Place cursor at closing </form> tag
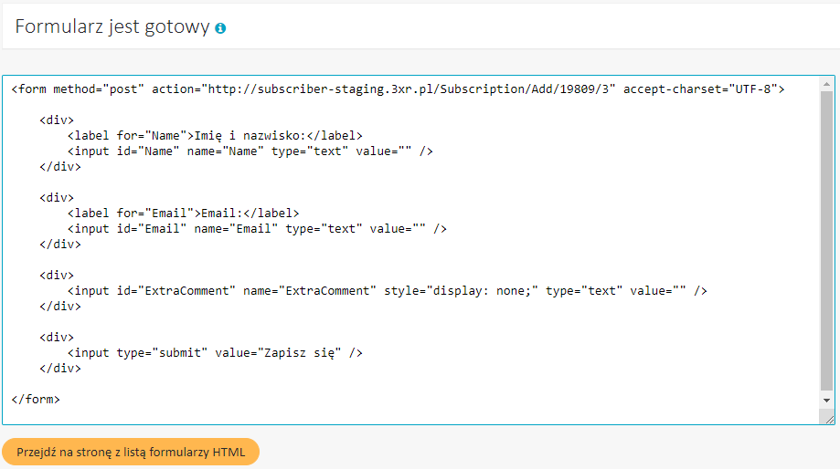The width and height of the screenshot is (840, 469). (x=36, y=400)
